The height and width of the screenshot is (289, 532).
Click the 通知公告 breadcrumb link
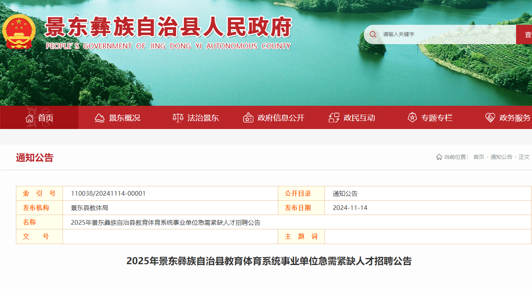pos(501,157)
